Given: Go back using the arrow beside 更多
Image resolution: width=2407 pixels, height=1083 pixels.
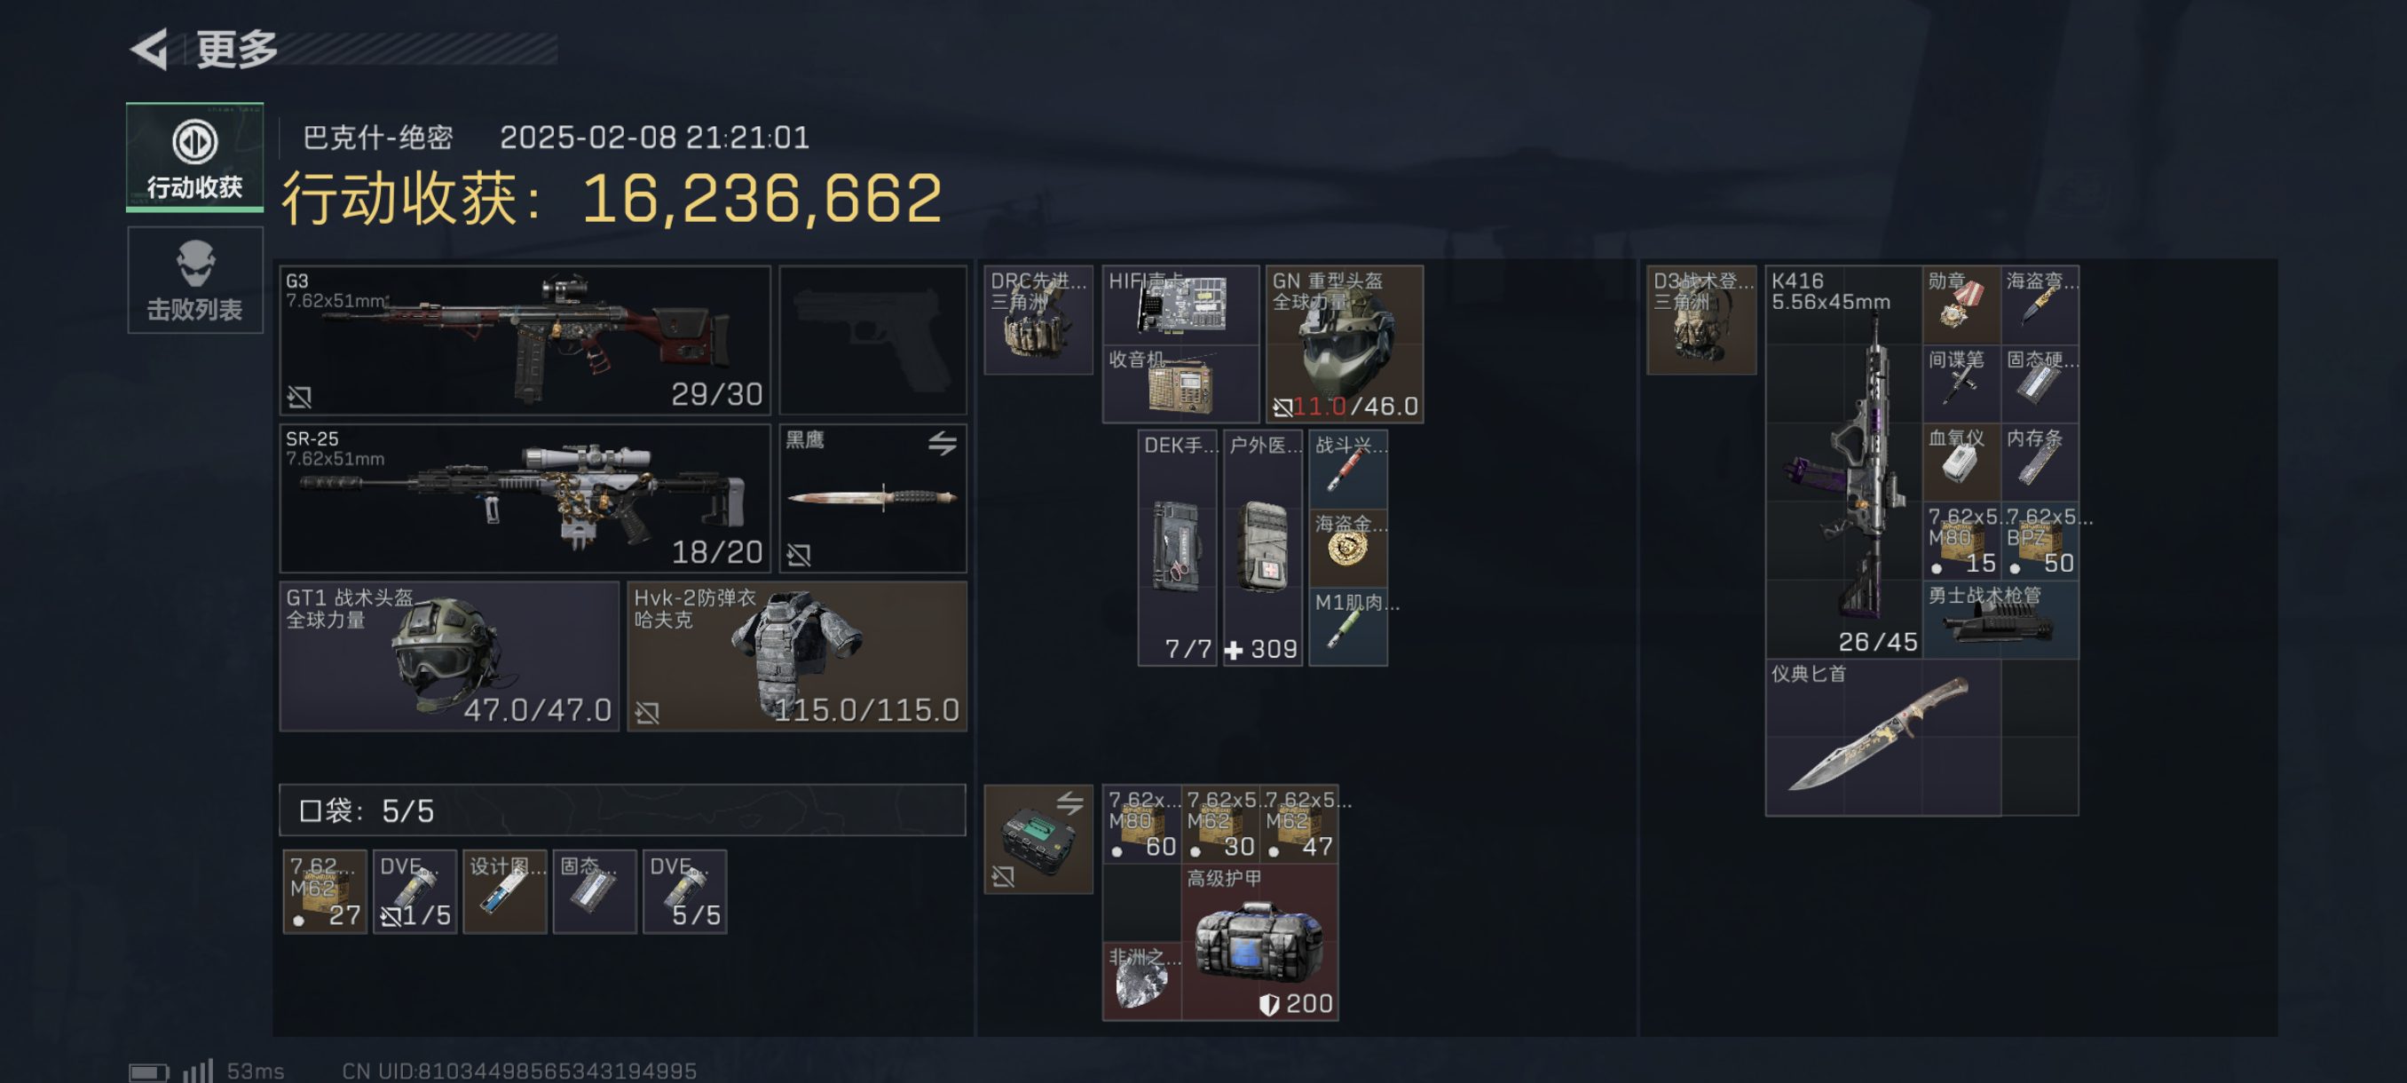Looking at the screenshot, I should tap(149, 49).
